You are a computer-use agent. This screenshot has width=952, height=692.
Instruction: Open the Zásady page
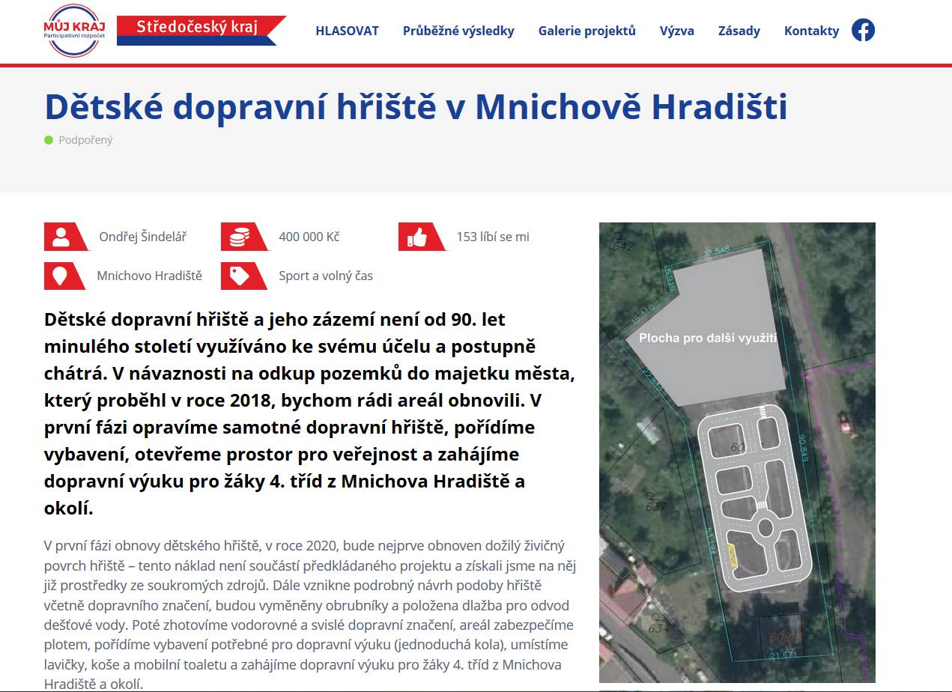(x=739, y=31)
